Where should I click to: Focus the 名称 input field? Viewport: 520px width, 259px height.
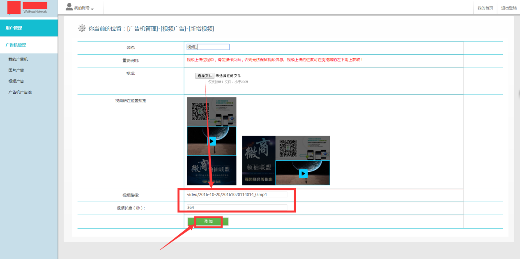click(208, 47)
